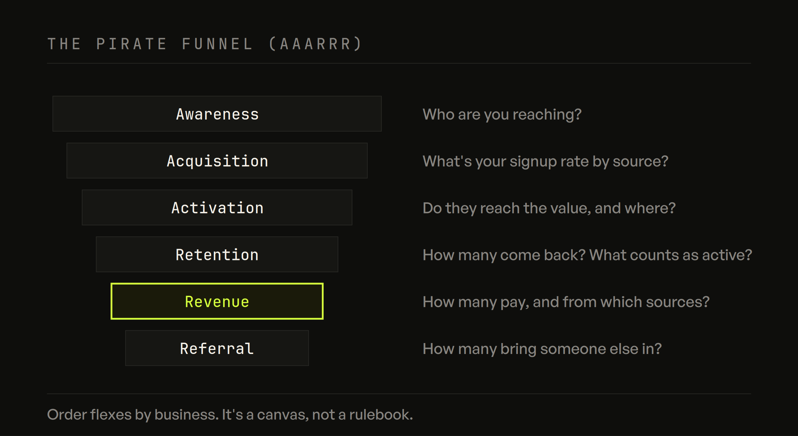Click the word 'Referral' label

pos(217,349)
